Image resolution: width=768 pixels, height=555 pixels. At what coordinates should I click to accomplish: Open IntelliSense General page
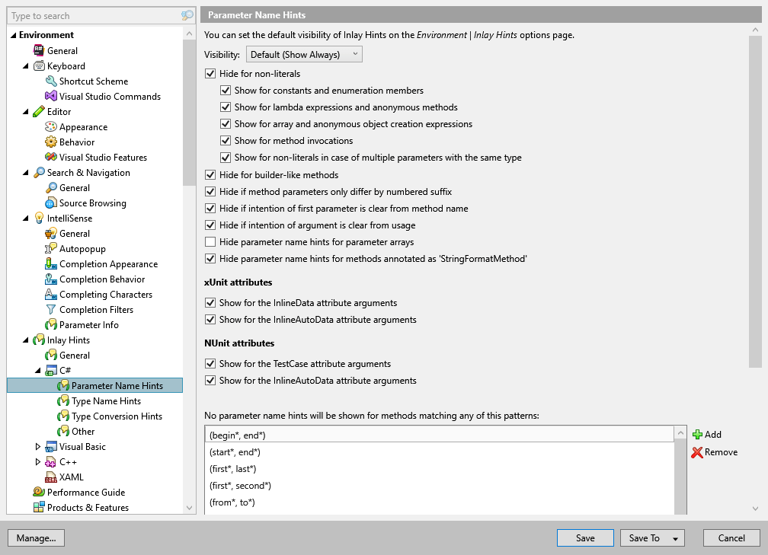coord(75,234)
